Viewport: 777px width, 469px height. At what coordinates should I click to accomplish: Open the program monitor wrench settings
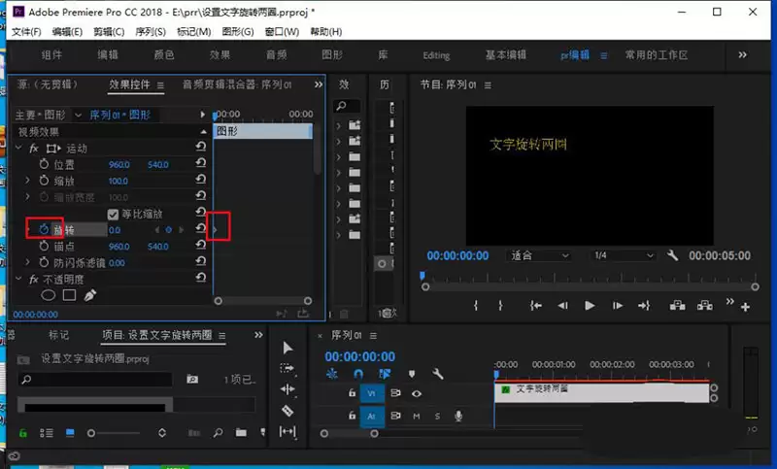coord(672,255)
